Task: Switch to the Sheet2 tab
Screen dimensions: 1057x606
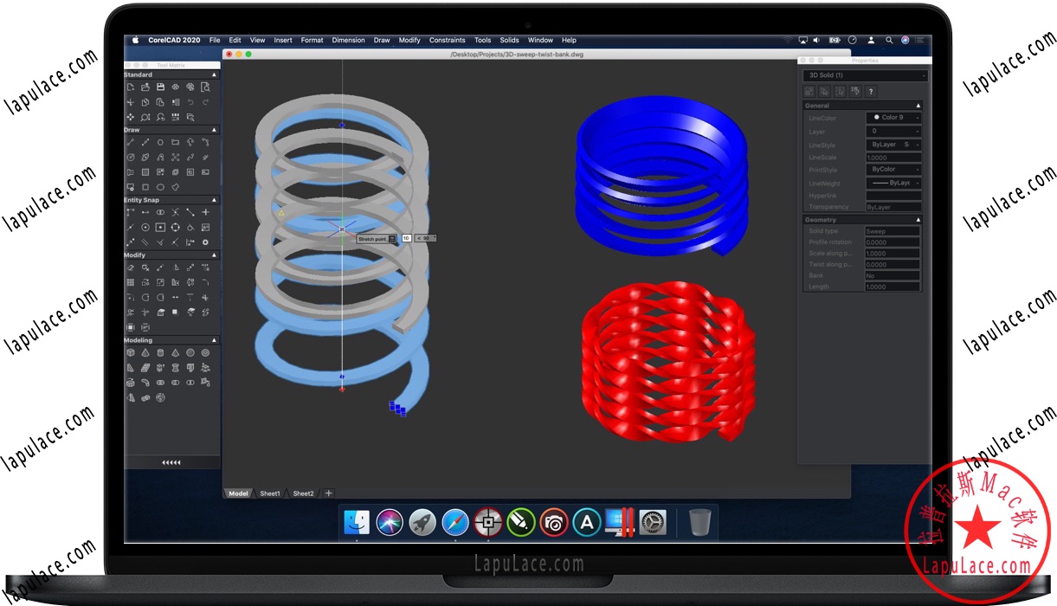Action: (x=303, y=493)
